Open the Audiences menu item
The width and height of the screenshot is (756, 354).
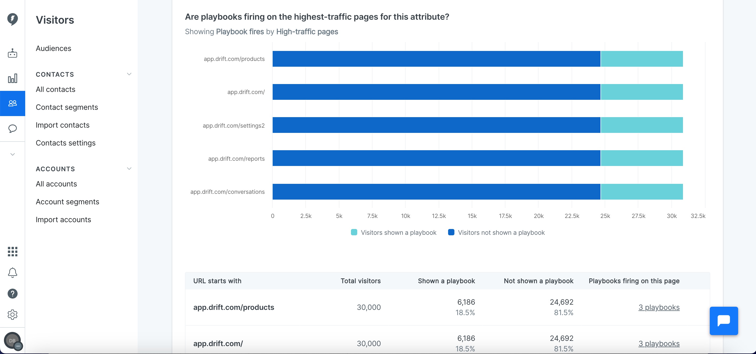(x=53, y=48)
